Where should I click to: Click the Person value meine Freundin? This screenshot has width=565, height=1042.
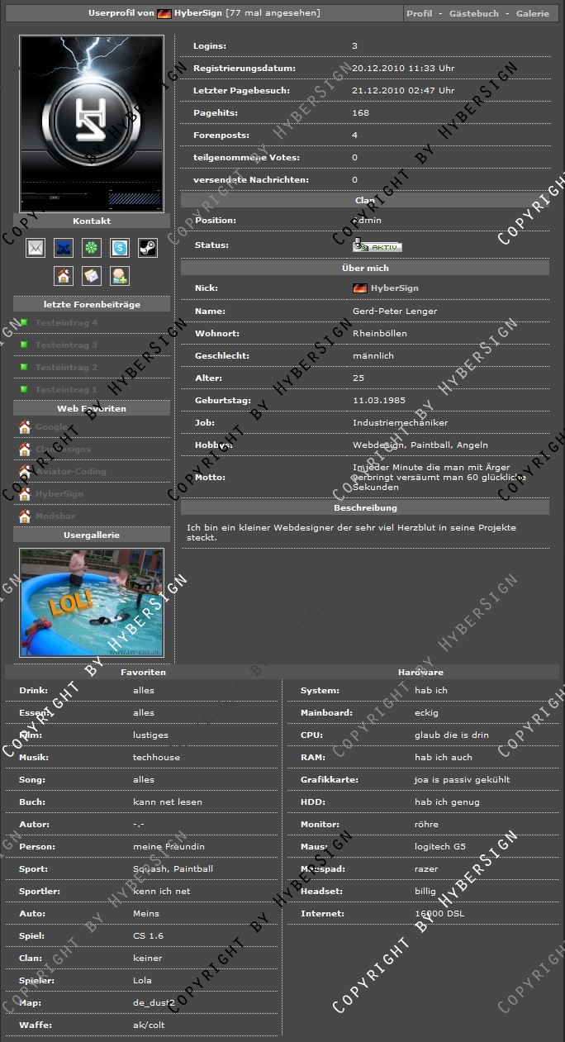169,847
